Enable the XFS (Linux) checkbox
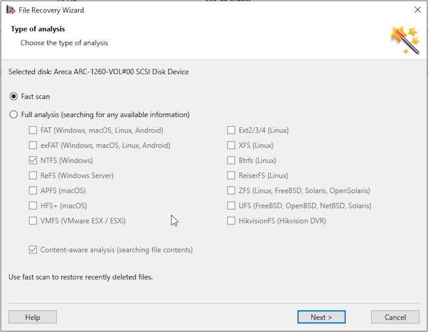The width and height of the screenshot is (428, 332). [x=231, y=145]
